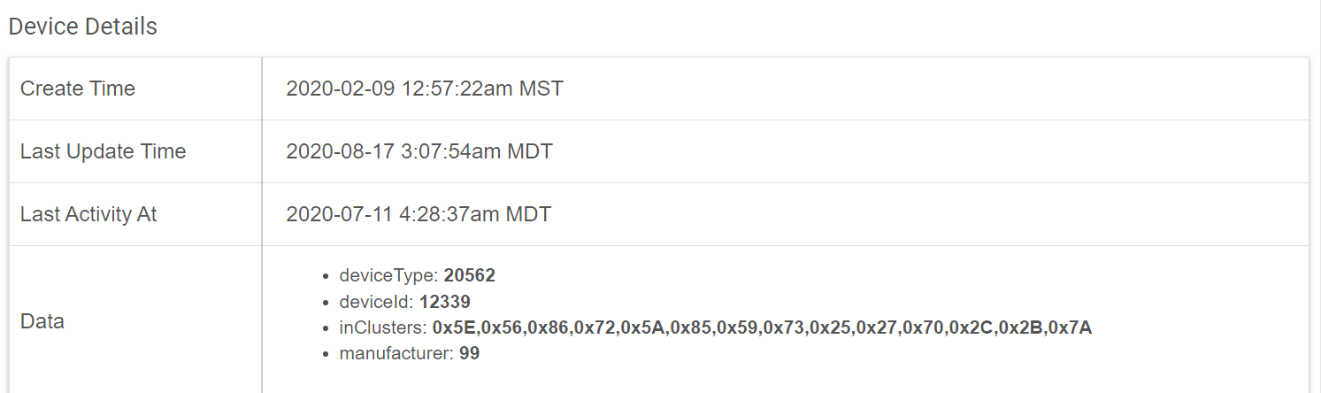Select the deviceType value 20562
The width and height of the screenshot is (1321, 393).
470,275
